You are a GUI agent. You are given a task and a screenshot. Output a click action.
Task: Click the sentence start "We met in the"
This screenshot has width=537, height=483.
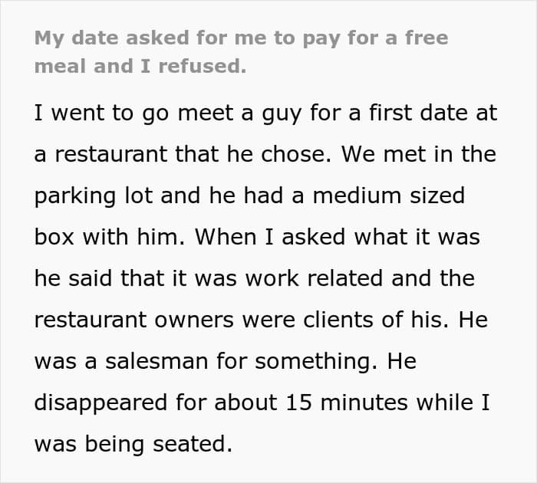point(419,154)
